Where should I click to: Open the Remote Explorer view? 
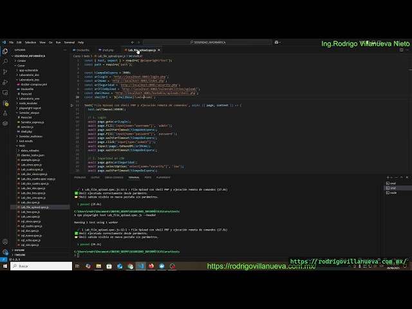pos(5,93)
